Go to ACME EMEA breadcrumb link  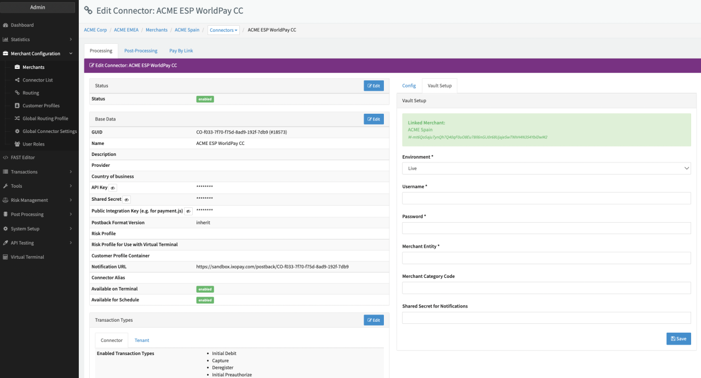click(126, 30)
